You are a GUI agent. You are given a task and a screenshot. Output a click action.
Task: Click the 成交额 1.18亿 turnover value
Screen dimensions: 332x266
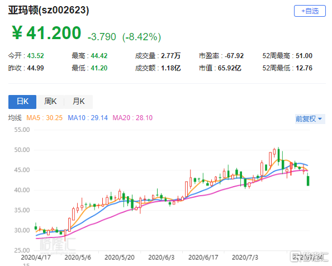[x=158, y=68]
